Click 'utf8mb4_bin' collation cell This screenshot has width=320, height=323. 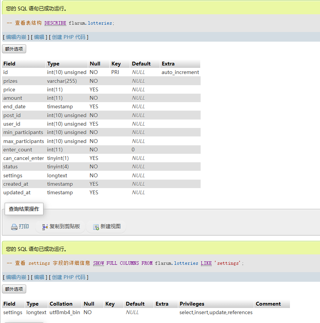click(x=65, y=313)
